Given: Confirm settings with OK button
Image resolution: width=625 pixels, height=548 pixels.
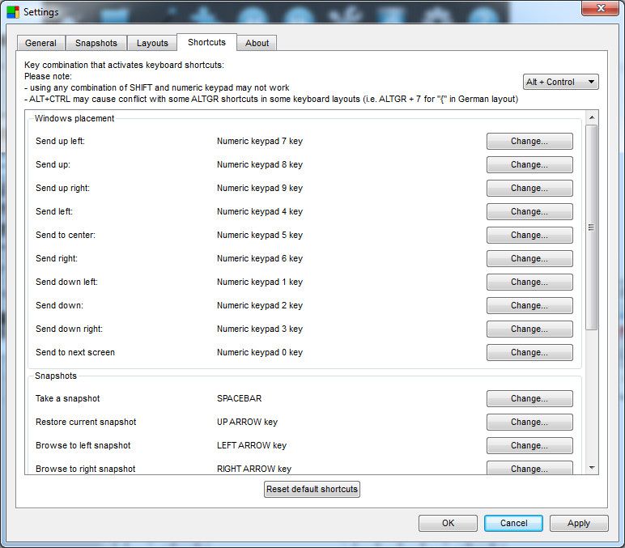Looking at the screenshot, I should 448,523.
